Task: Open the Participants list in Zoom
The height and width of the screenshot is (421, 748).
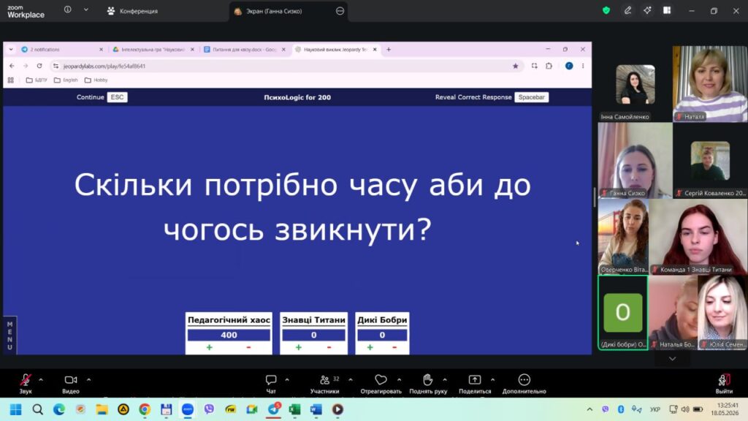Action: [324, 380]
